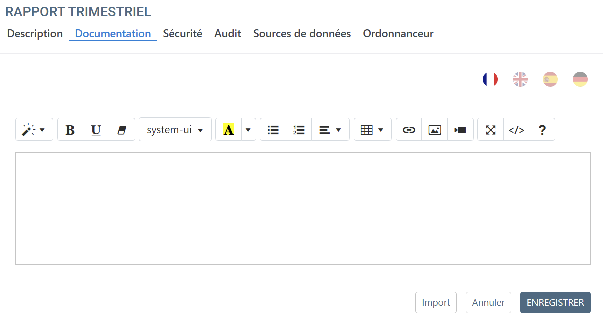The image size is (603, 324).
Task: Open the paragraph alignment dropdown
Action: pyautogui.click(x=330, y=130)
